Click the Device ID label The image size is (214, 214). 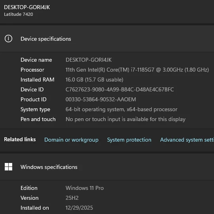click(x=32, y=89)
